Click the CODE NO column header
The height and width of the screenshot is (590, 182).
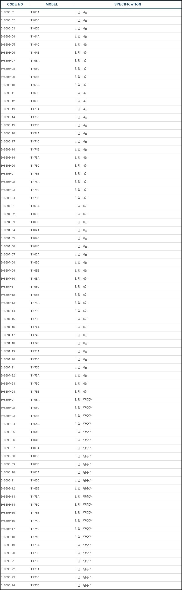pos(15,4)
